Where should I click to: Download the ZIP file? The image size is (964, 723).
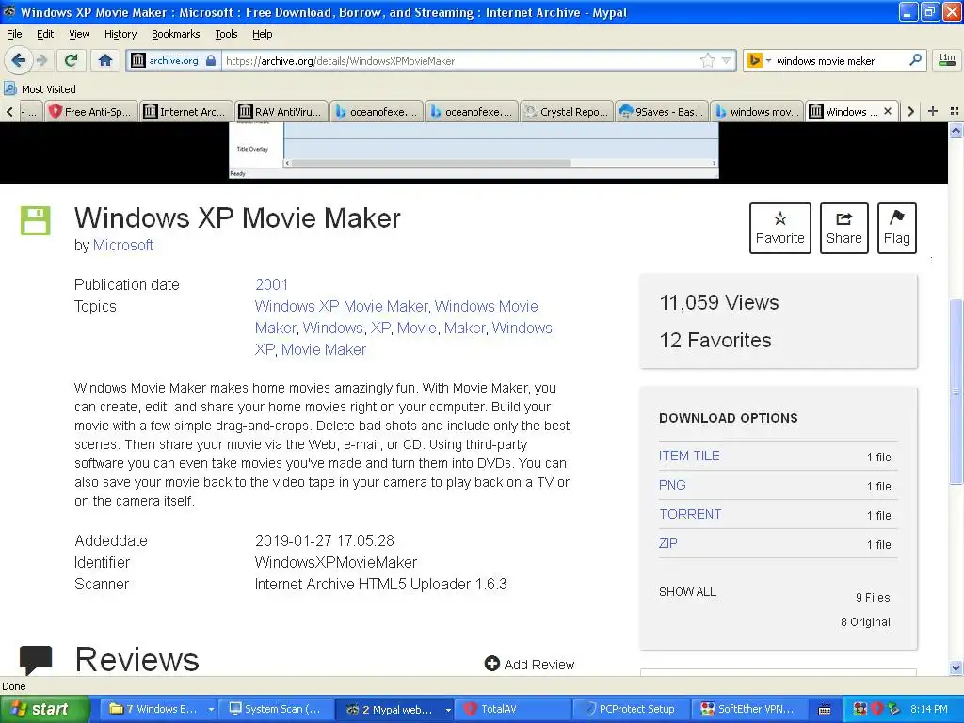[667, 543]
